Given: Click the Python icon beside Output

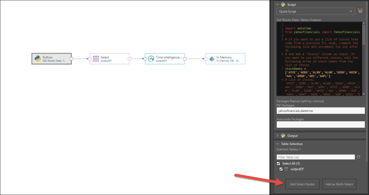Looking at the screenshot, I should 283,136.
